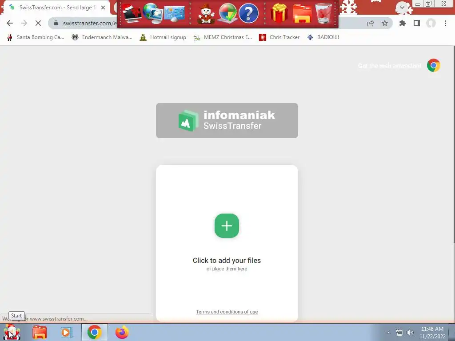Click the padlock site info icon
455x341 pixels.
(x=56, y=23)
